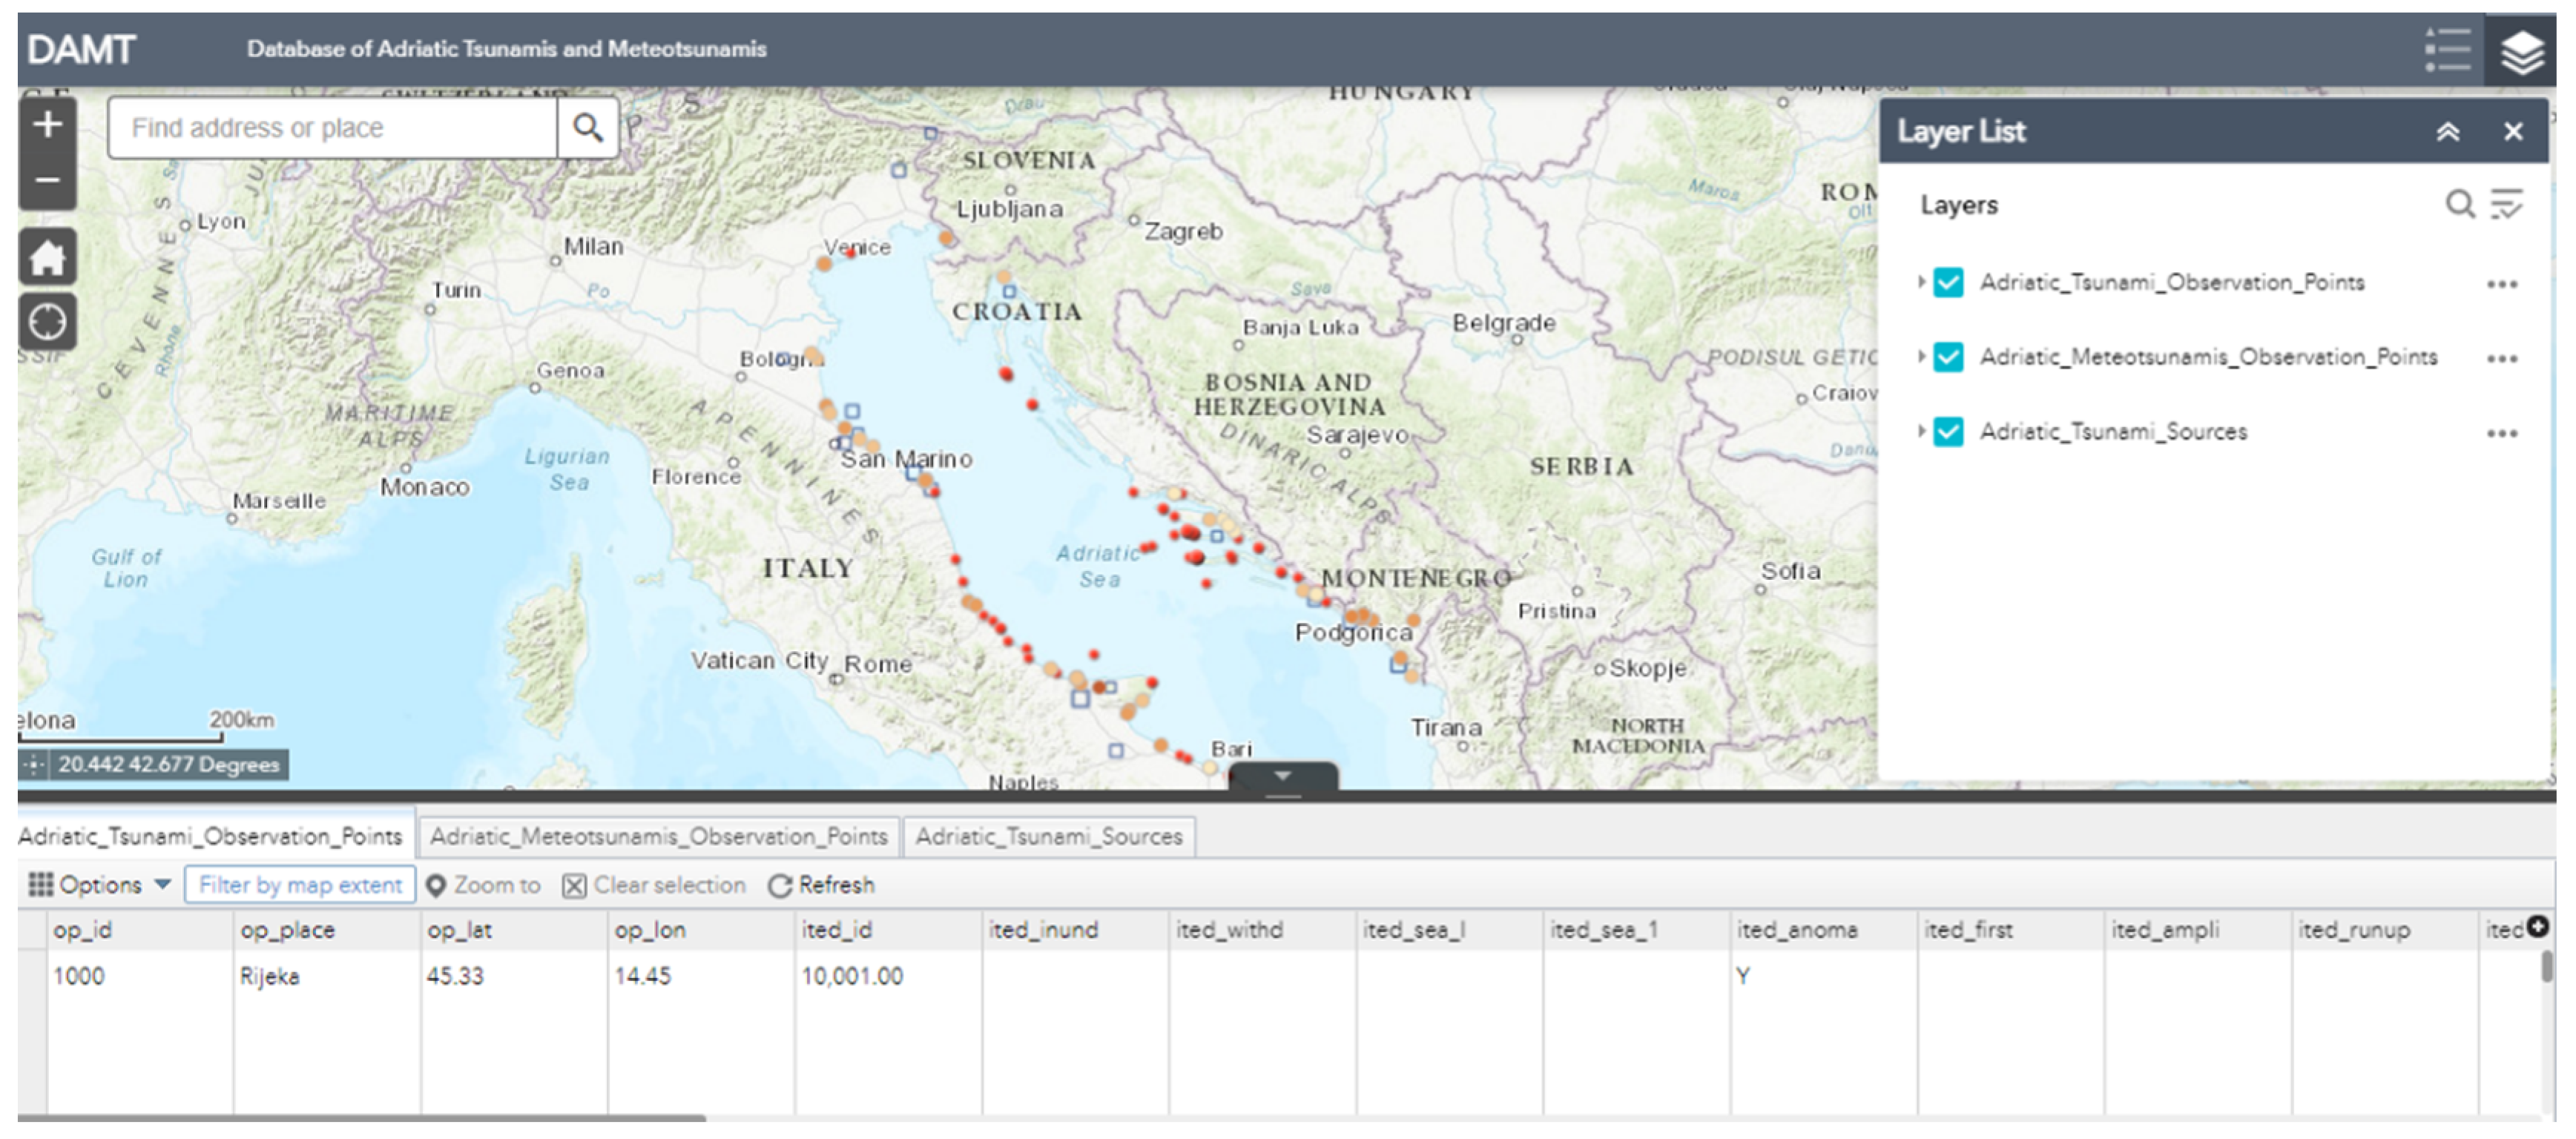This screenshot has height=1139, width=2576.
Task: Uncheck Adriatic_Meteotsunamis_Observation_Points layer checkbox
Action: pyautogui.click(x=1948, y=357)
